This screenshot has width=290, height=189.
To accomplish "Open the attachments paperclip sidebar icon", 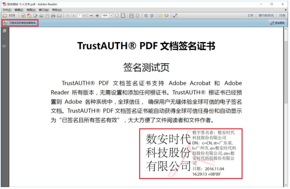I will tap(5, 39).
